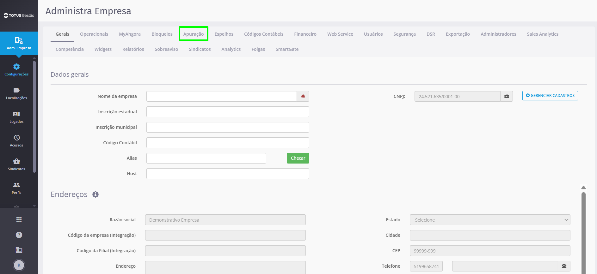
Task: Click Gerenciar Cadastros button
Action: tap(550, 96)
